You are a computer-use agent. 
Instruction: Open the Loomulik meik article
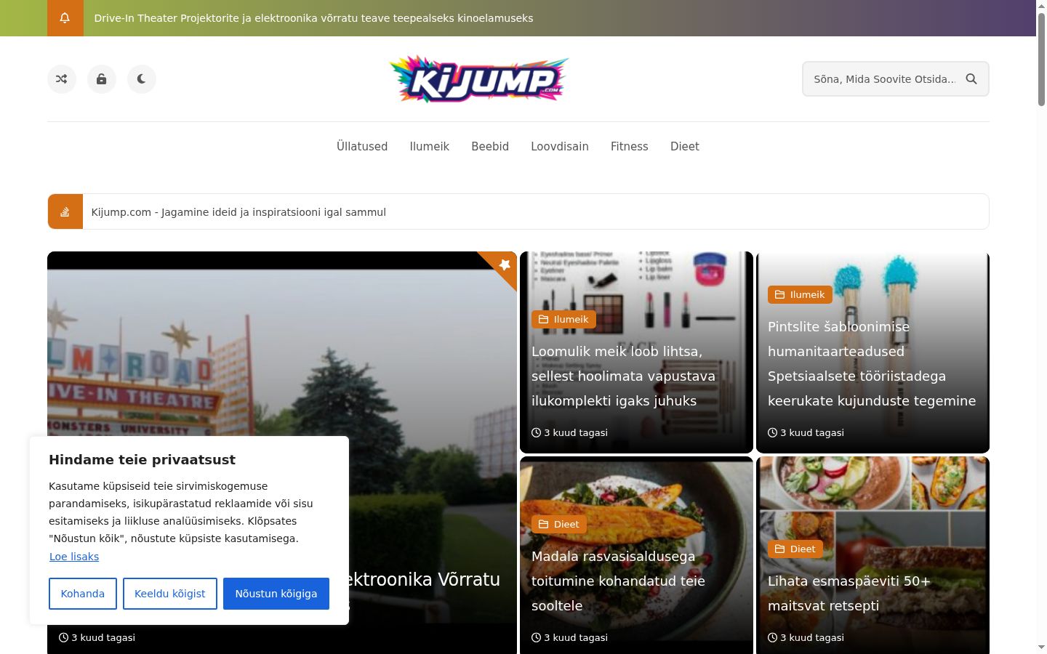click(x=623, y=376)
